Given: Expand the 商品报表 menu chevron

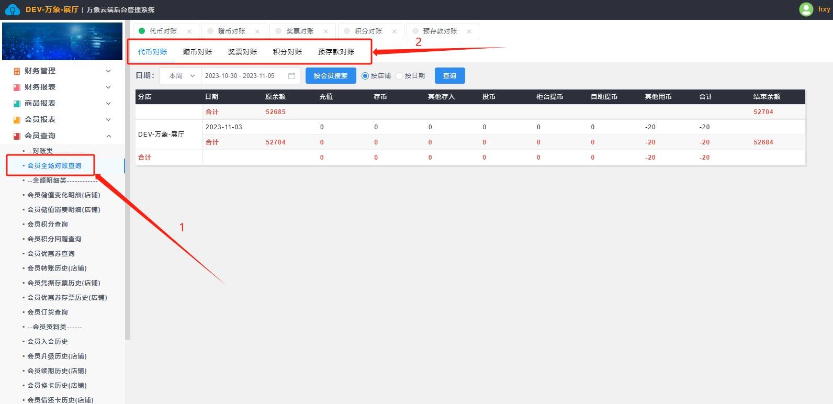Looking at the screenshot, I should click(x=108, y=104).
